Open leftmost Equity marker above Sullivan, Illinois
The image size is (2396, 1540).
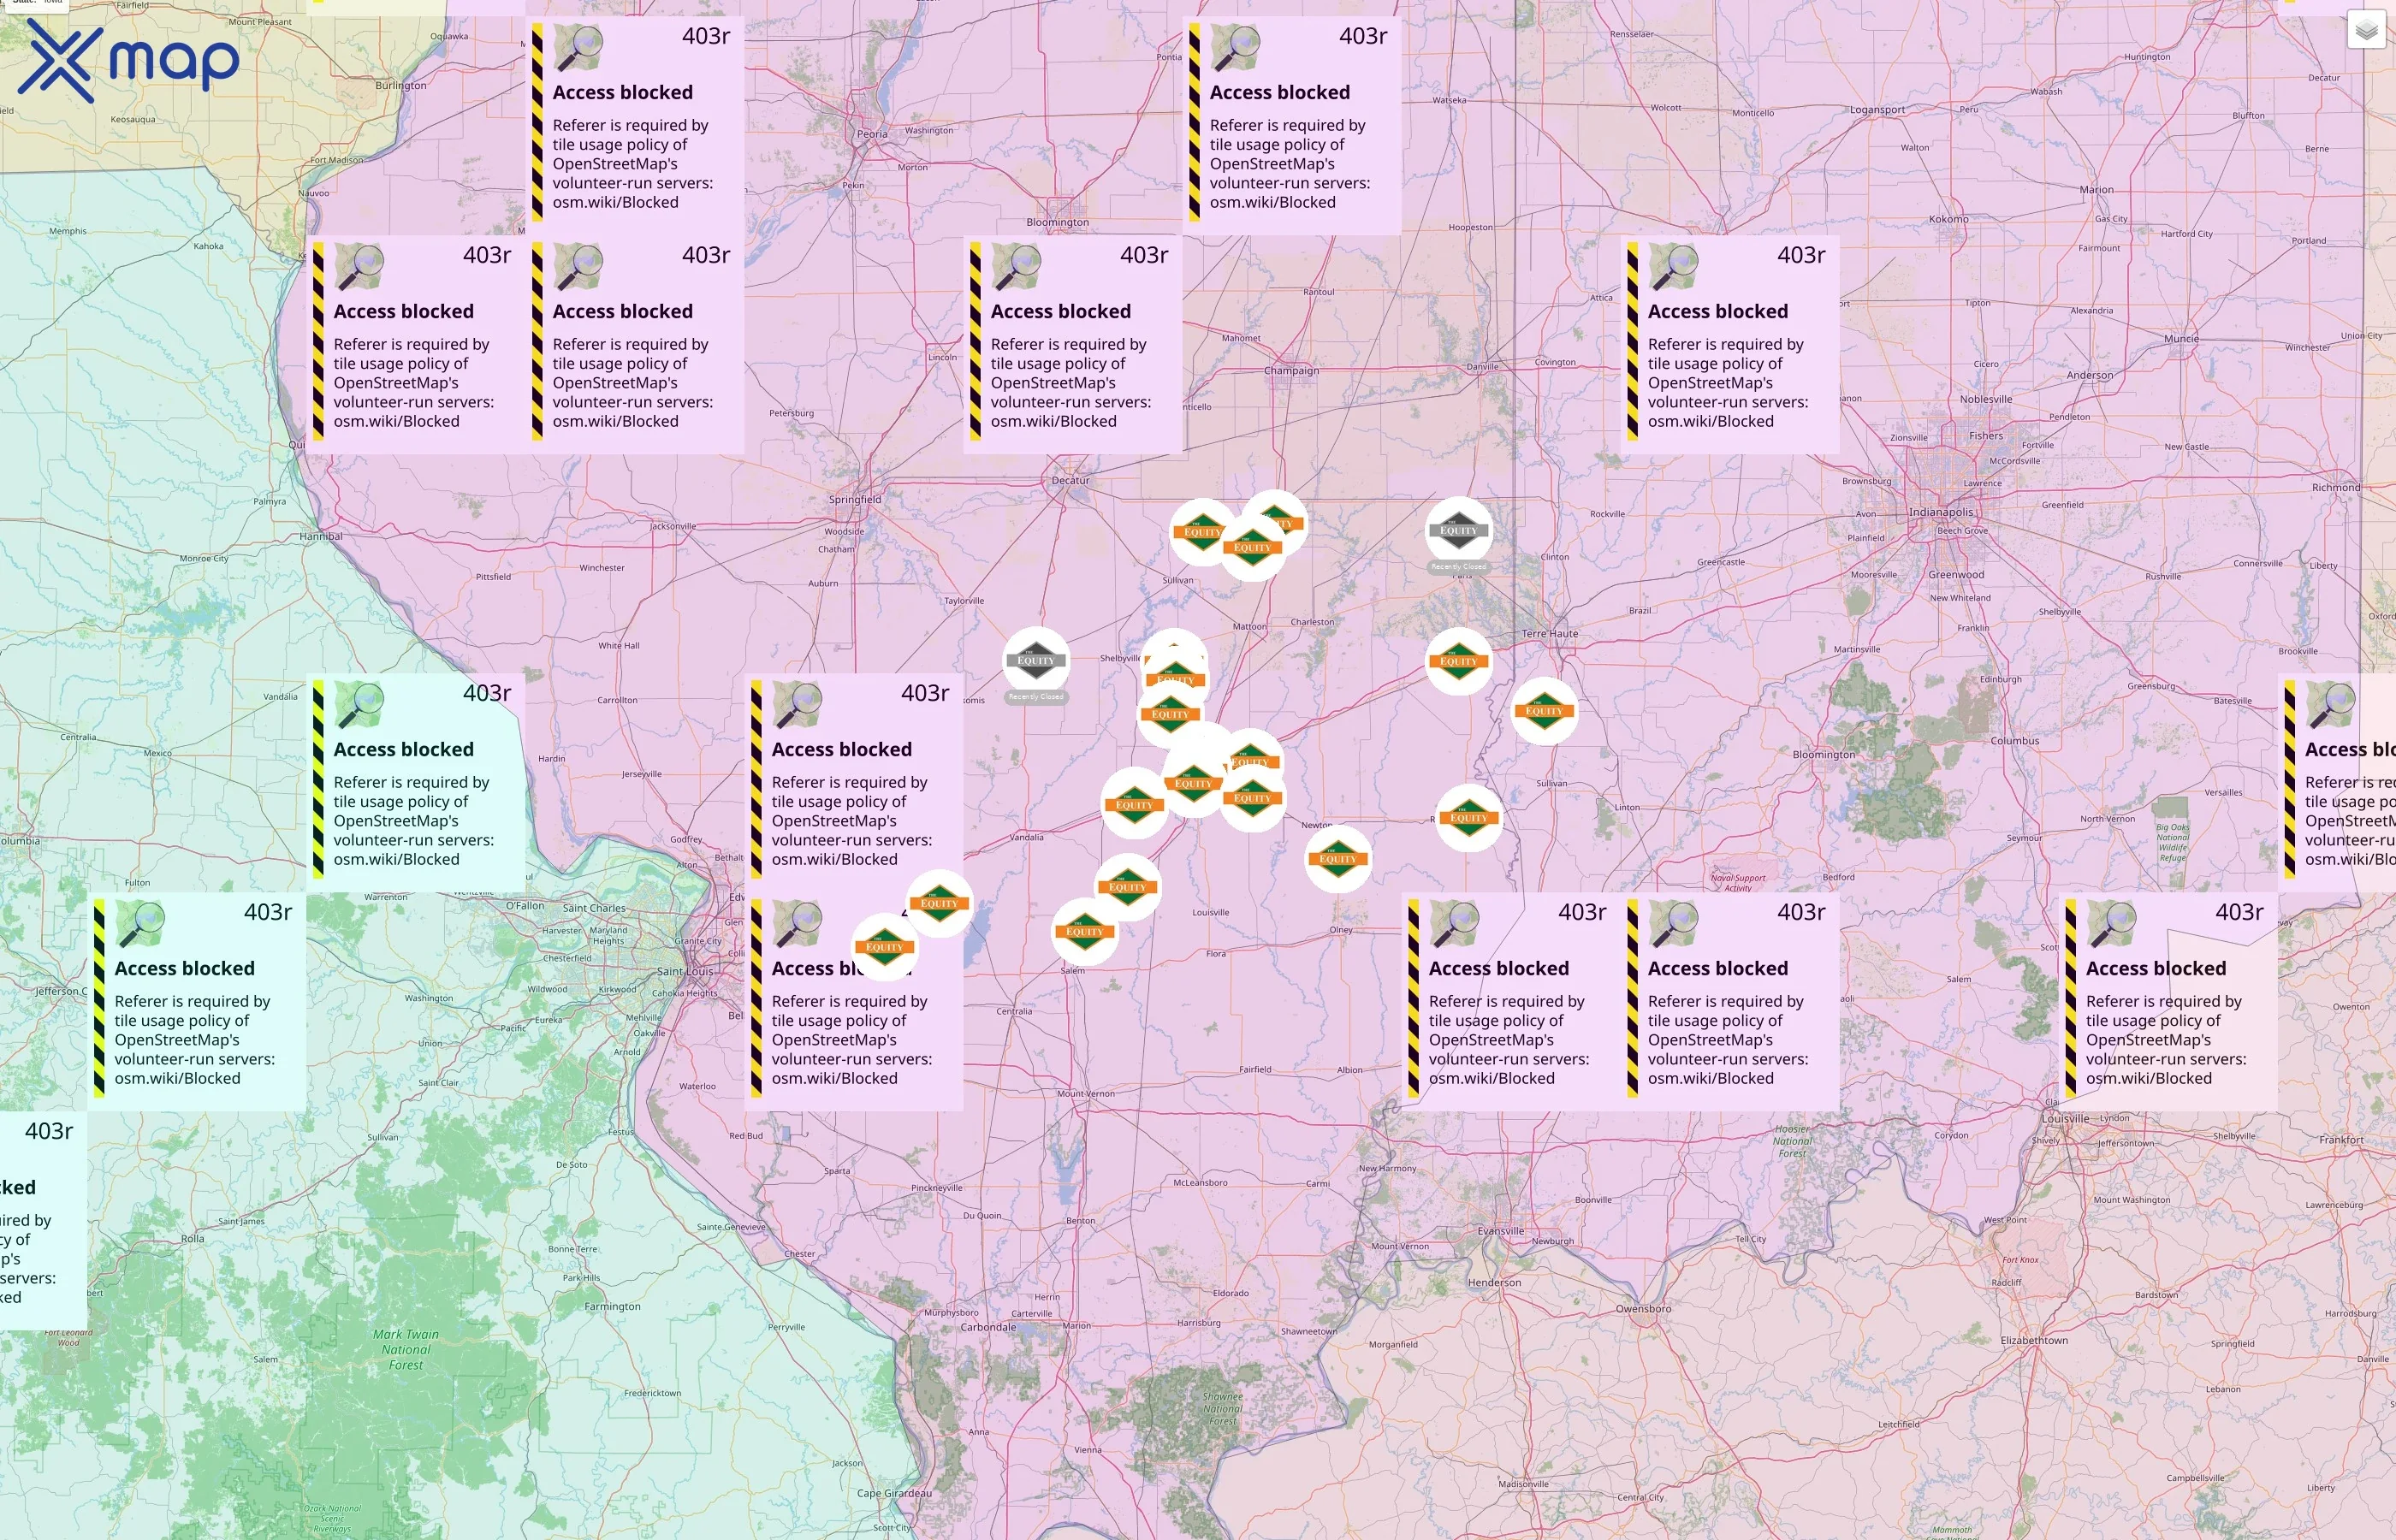click(1202, 532)
